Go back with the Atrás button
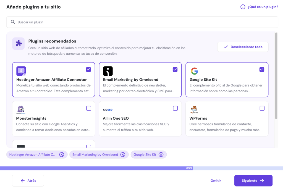 coord(28,180)
